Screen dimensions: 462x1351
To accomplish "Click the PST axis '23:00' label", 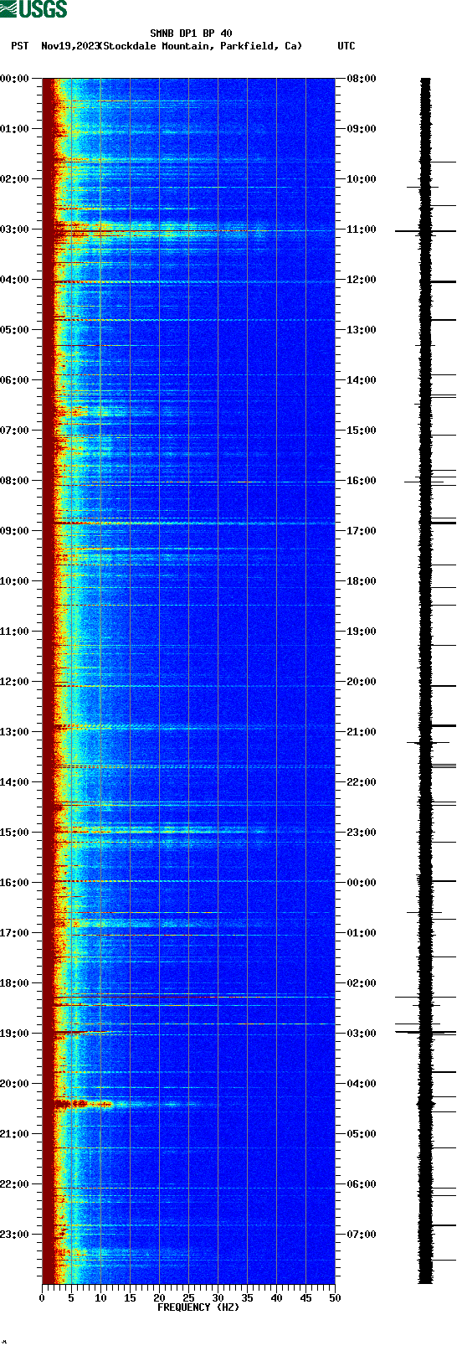I will click(x=15, y=1235).
